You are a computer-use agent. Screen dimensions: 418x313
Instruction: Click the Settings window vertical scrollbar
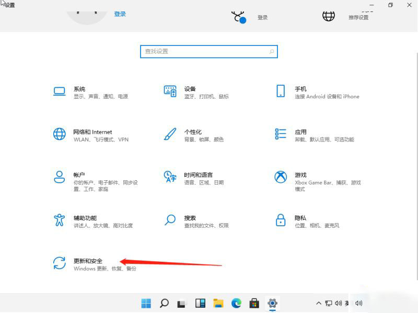click(416, 165)
